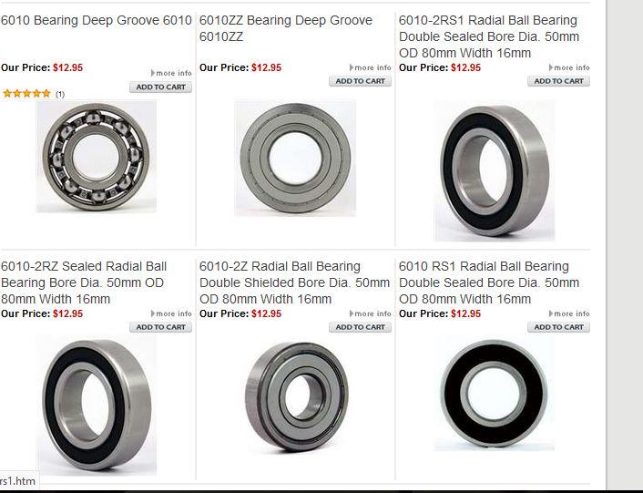Image resolution: width=643 pixels, height=493 pixels.
Task: Show more info for 6010-2Z bearing
Action: [371, 313]
